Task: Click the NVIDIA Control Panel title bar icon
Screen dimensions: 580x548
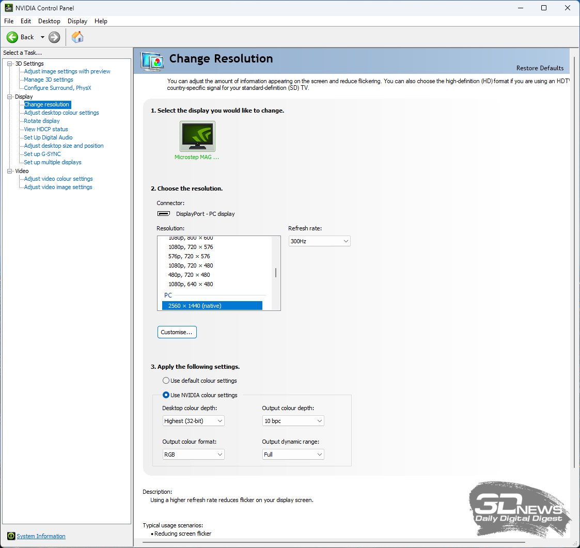Action: pos(9,8)
